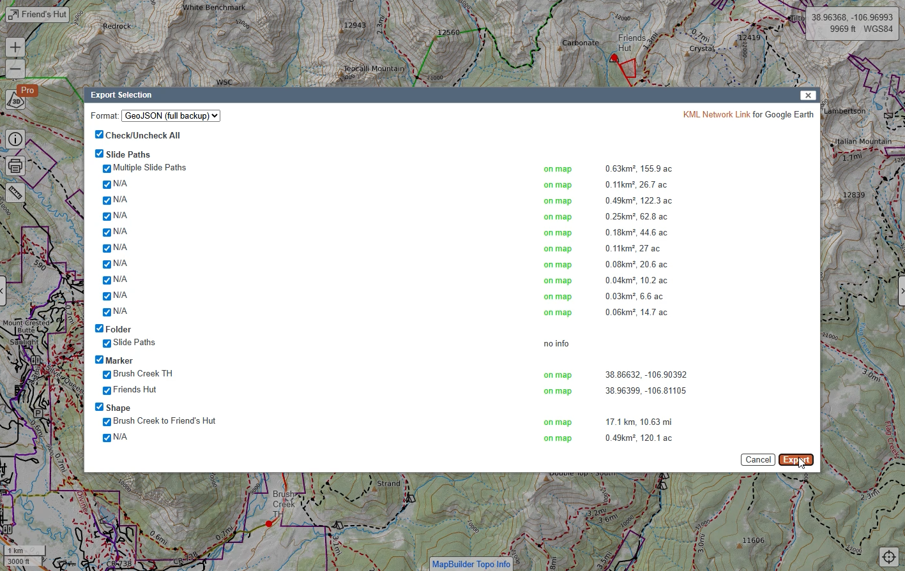Screen dimensions: 905x571
Task: Click the zoom out minus button
Action: pos(15,69)
